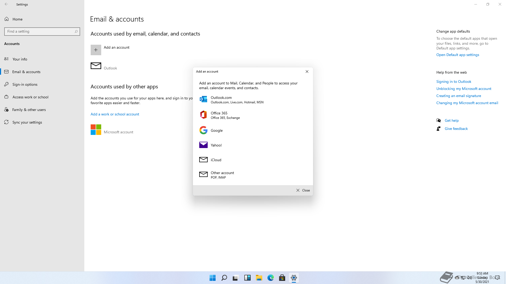Open Signing in to Outlook help link
The image size is (506, 284).
click(x=454, y=82)
